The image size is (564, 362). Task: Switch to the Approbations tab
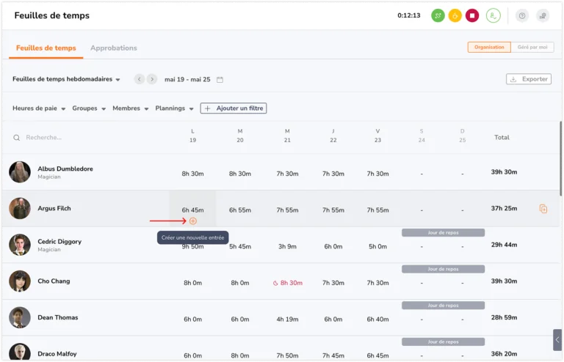pyautogui.click(x=114, y=48)
